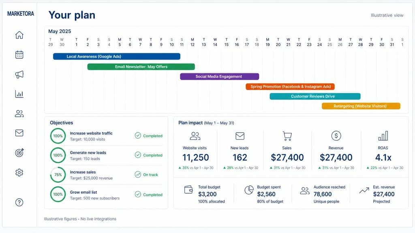This screenshot has height=233, width=415.
Task: Click the Est. revenue trend arrow icon
Action: (364, 190)
